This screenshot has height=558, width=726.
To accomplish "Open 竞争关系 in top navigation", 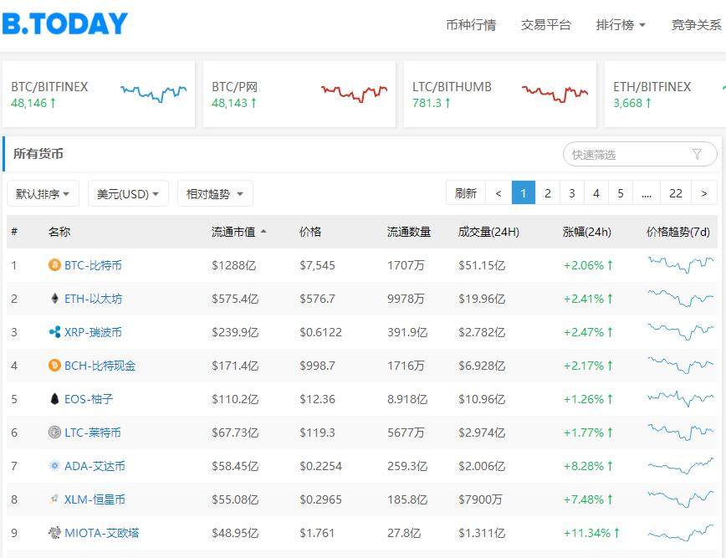I will pyautogui.click(x=697, y=24).
